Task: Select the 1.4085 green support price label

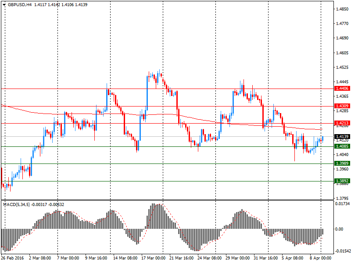Action: [342, 146]
